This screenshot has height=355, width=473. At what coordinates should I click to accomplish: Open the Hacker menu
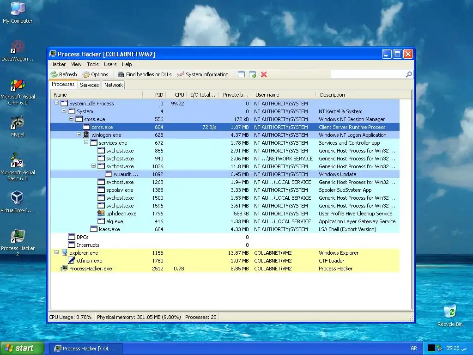pyautogui.click(x=58, y=64)
